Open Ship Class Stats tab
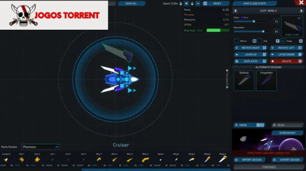Screen dimensions: 306x171 click(255, 3)
